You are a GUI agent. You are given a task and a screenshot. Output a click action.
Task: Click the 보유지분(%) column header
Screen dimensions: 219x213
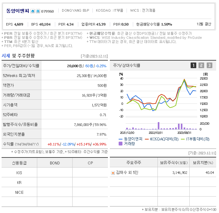pos(203,163)
